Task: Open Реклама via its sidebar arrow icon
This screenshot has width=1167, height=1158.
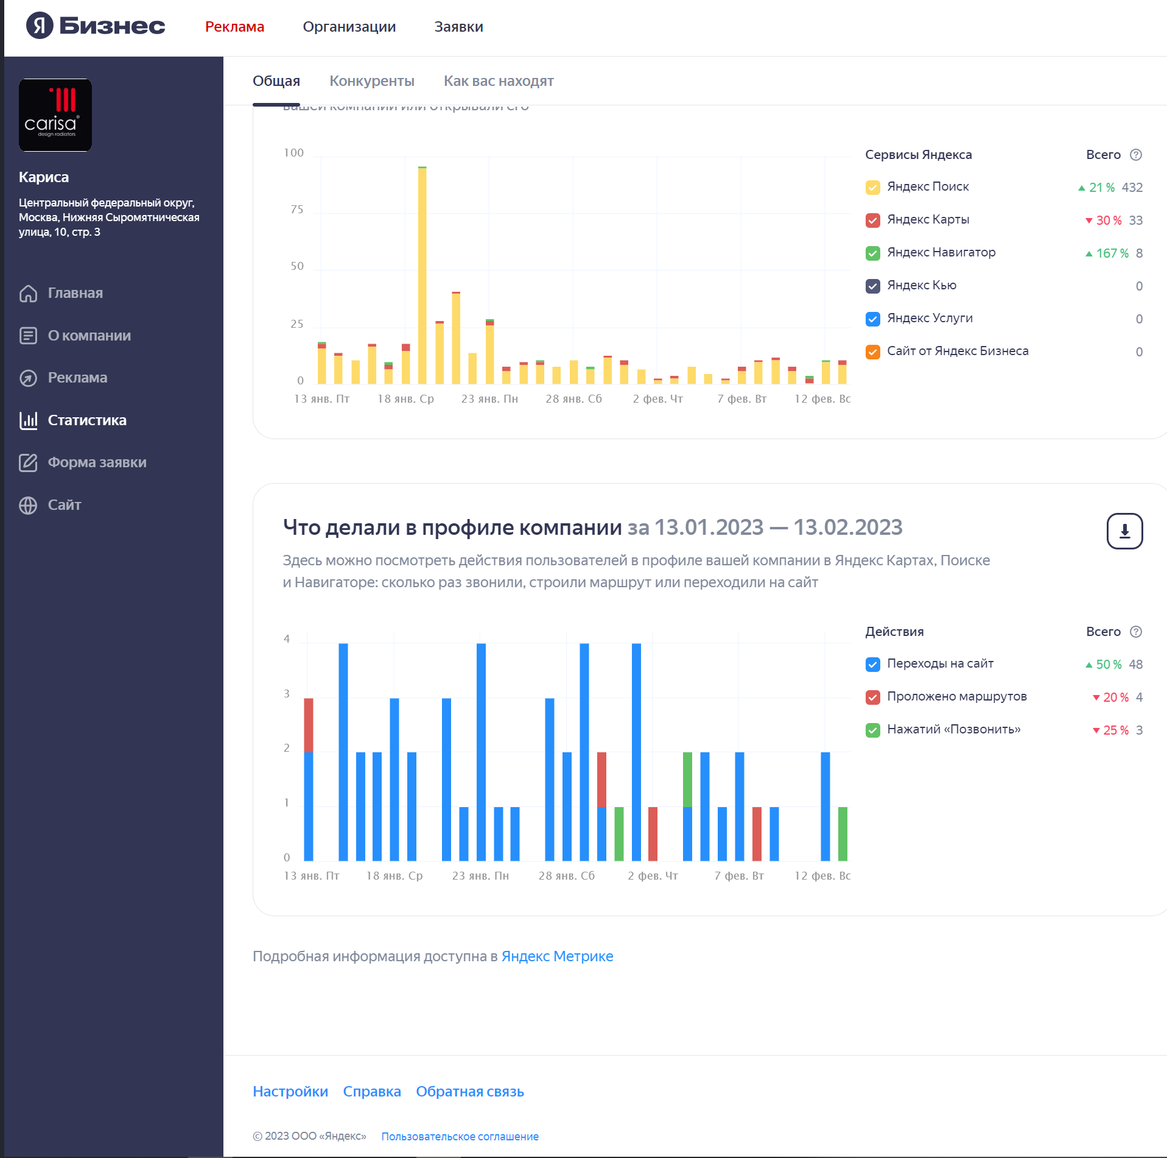Action: (x=28, y=378)
